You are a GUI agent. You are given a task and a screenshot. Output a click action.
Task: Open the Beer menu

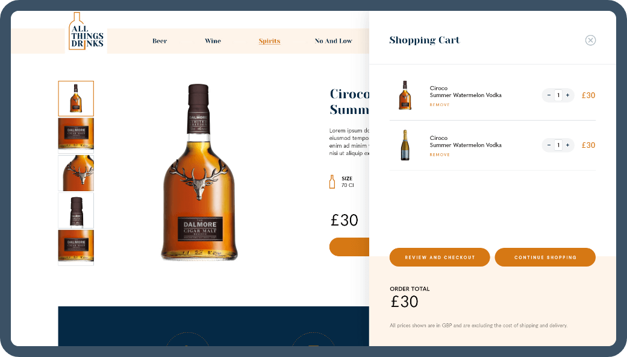pyautogui.click(x=160, y=41)
